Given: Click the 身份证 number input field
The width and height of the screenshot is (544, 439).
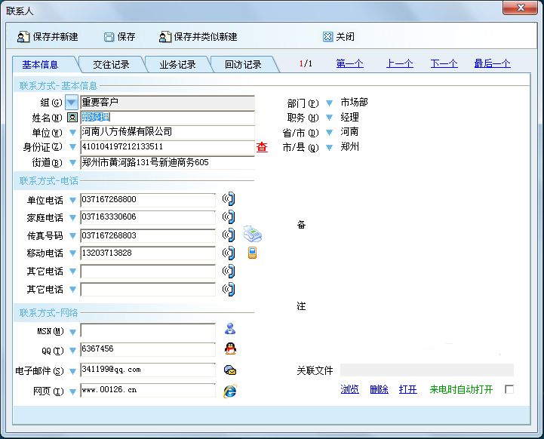Looking at the screenshot, I should click(166, 147).
